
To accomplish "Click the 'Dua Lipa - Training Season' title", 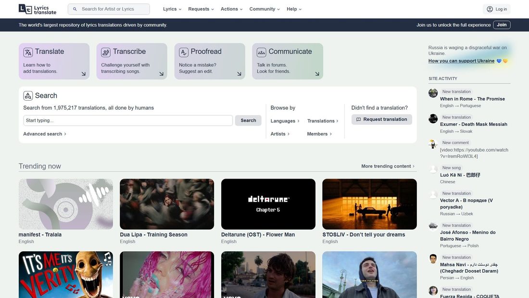I will 153,234.
